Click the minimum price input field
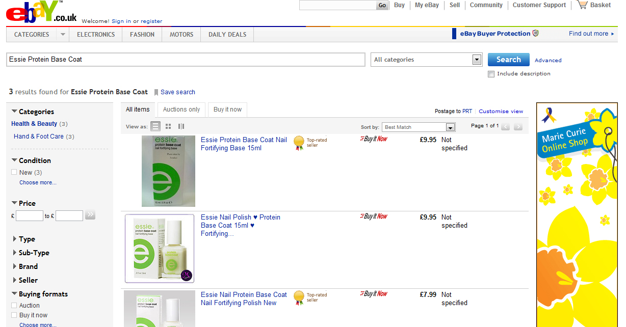The height and width of the screenshot is (327, 626). pos(30,216)
